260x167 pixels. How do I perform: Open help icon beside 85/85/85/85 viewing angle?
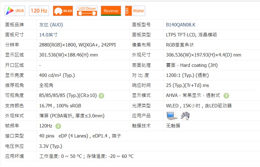101,96
